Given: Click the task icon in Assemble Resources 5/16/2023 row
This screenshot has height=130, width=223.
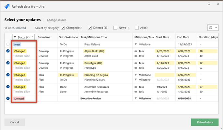Looking at the screenshot, I should click(x=136, y=87).
